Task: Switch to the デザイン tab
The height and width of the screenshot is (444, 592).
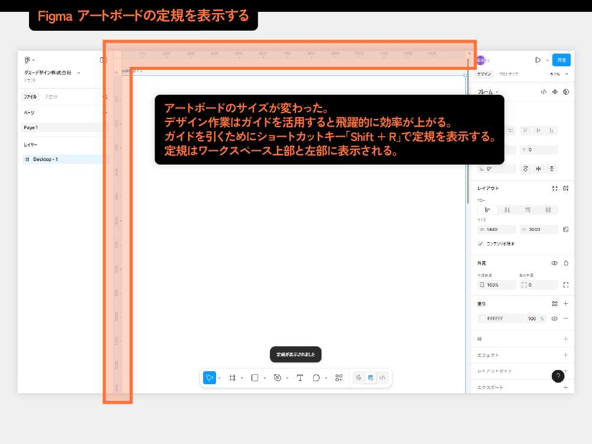Action: click(x=484, y=74)
